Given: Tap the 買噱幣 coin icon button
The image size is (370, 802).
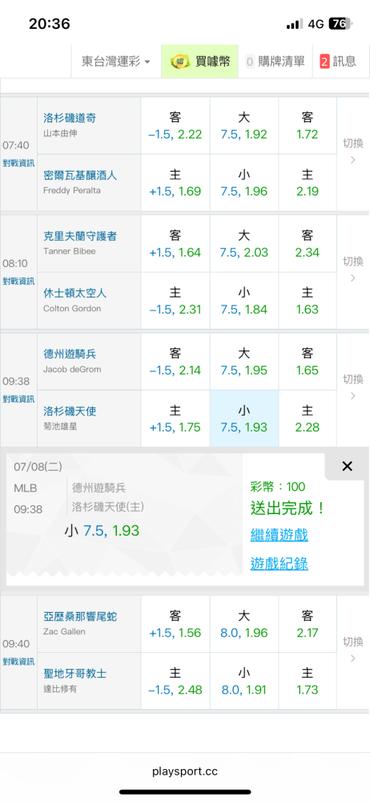Looking at the screenshot, I should (200, 62).
